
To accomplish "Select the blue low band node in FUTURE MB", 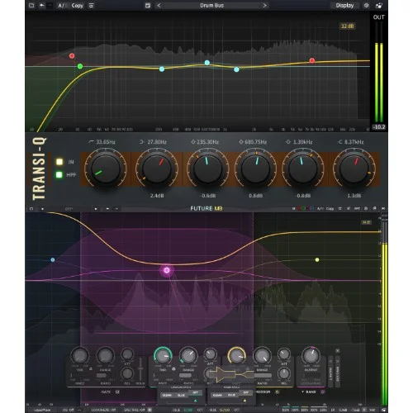I will coord(53,259).
